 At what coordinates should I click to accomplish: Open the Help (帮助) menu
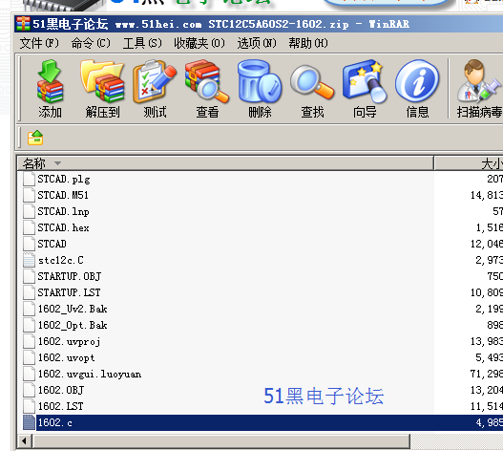(308, 43)
